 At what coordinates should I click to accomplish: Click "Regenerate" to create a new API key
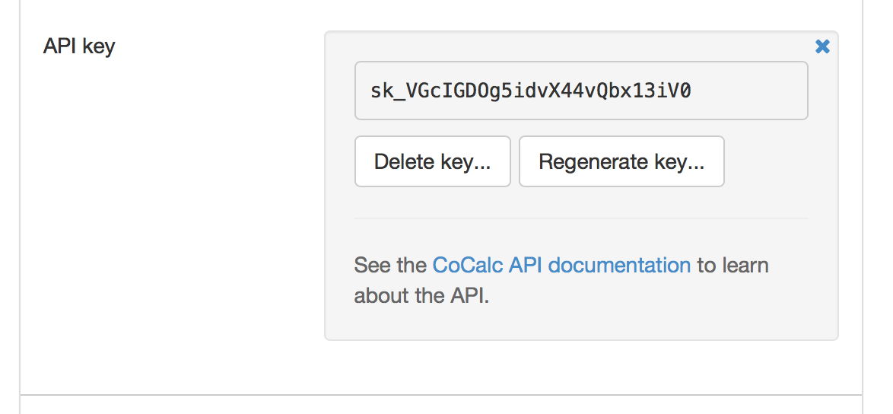(621, 161)
